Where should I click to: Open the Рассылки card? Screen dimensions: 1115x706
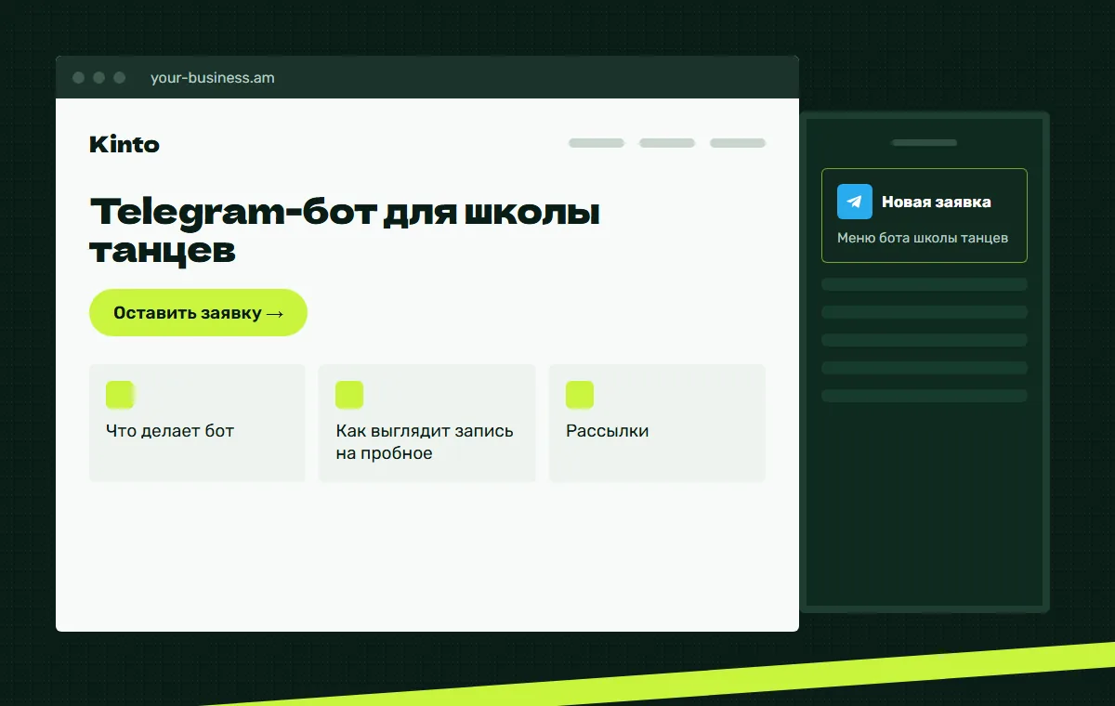coord(657,423)
